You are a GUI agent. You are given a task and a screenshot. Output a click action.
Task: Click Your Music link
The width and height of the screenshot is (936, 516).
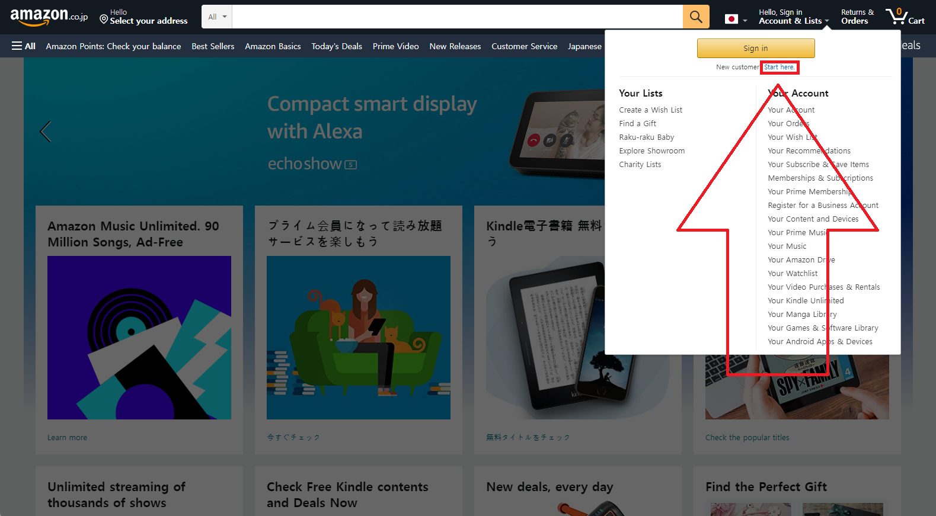click(x=787, y=246)
